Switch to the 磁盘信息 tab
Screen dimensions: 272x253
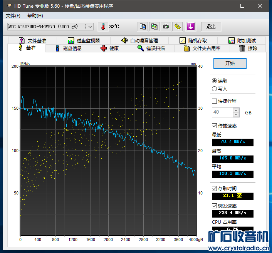click(69, 48)
